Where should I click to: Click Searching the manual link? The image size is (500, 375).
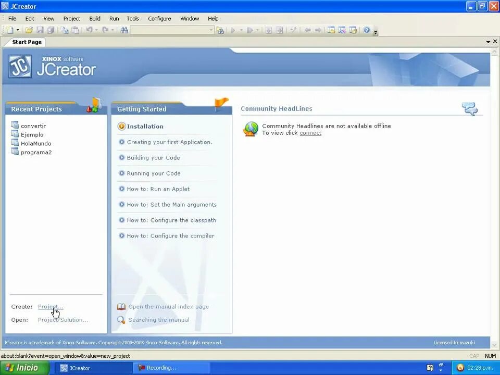click(x=158, y=320)
